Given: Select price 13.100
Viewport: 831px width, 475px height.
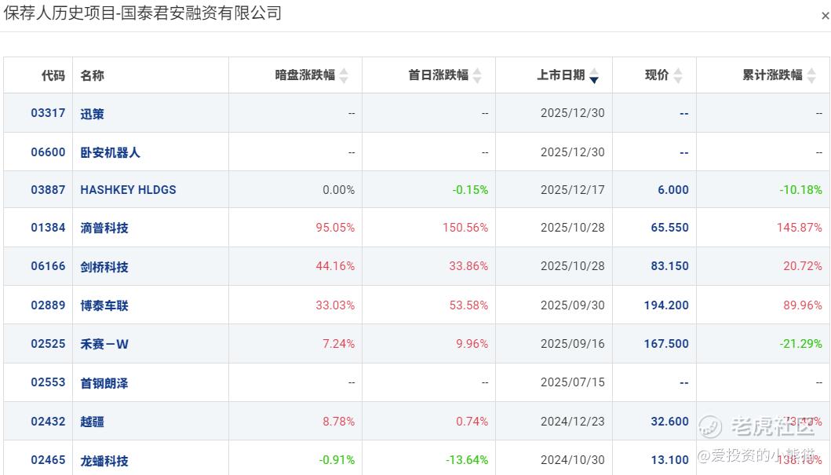Looking at the screenshot, I should click(x=670, y=459).
